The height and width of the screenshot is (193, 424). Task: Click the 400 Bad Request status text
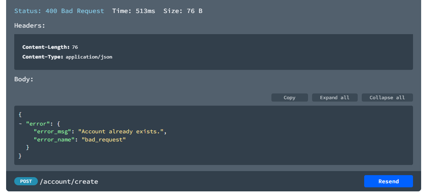(x=59, y=11)
